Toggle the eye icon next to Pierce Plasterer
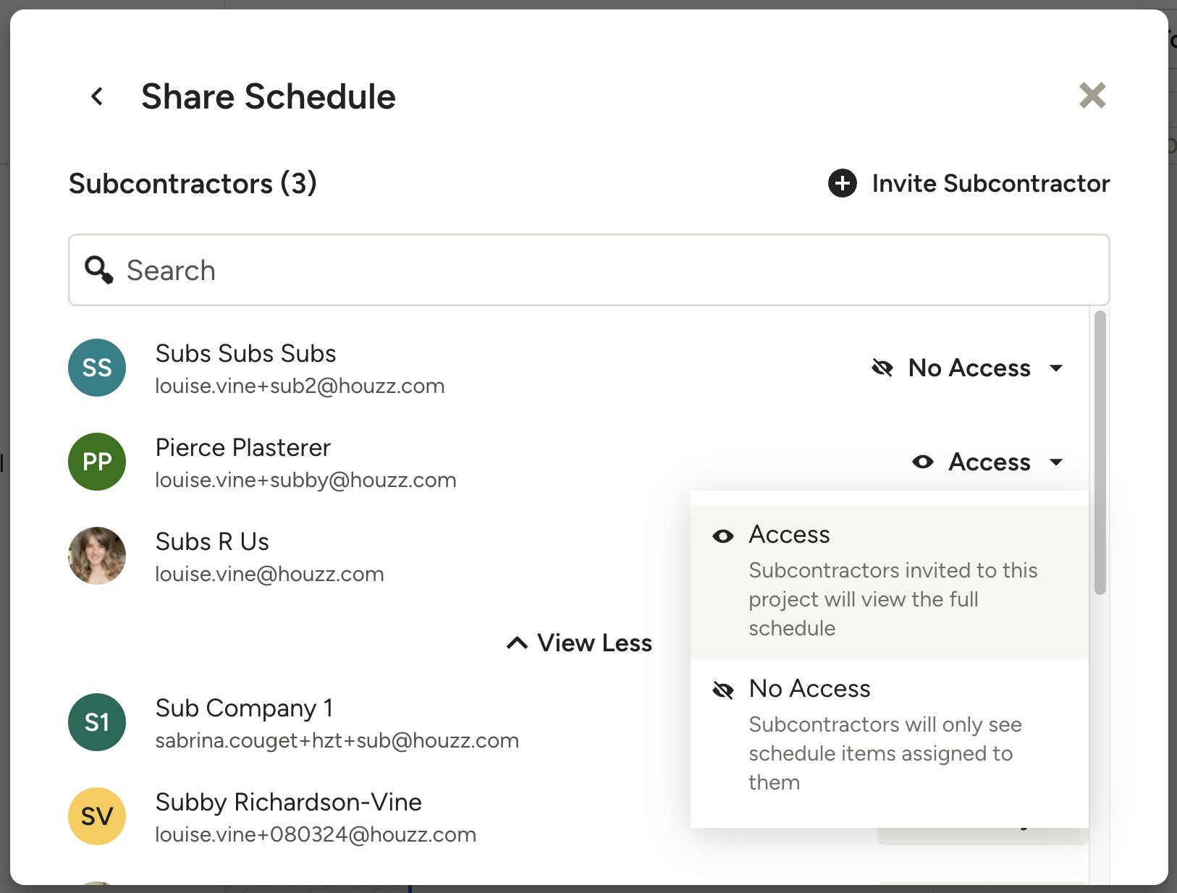Image resolution: width=1177 pixels, height=893 pixels. coord(923,462)
